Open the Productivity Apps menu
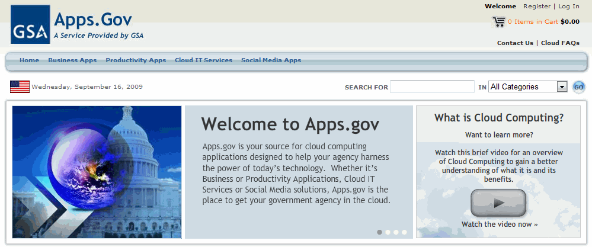This screenshot has height=247, width=592. [x=136, y=60]
